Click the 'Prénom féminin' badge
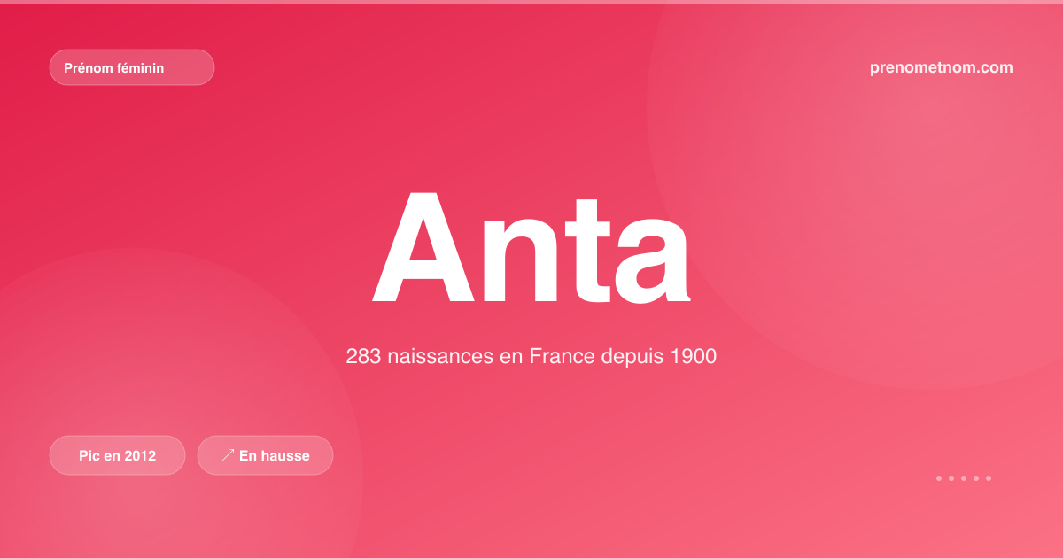1063x558 pixels. click(132, 67)
